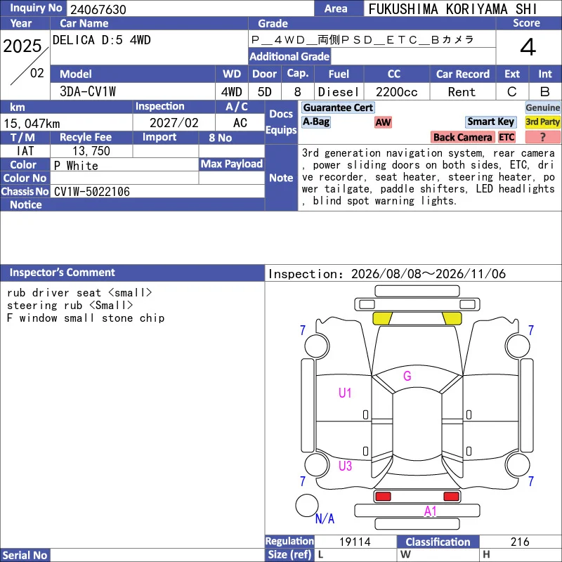Select the U1 mark on diagram

tap(345, 393)
